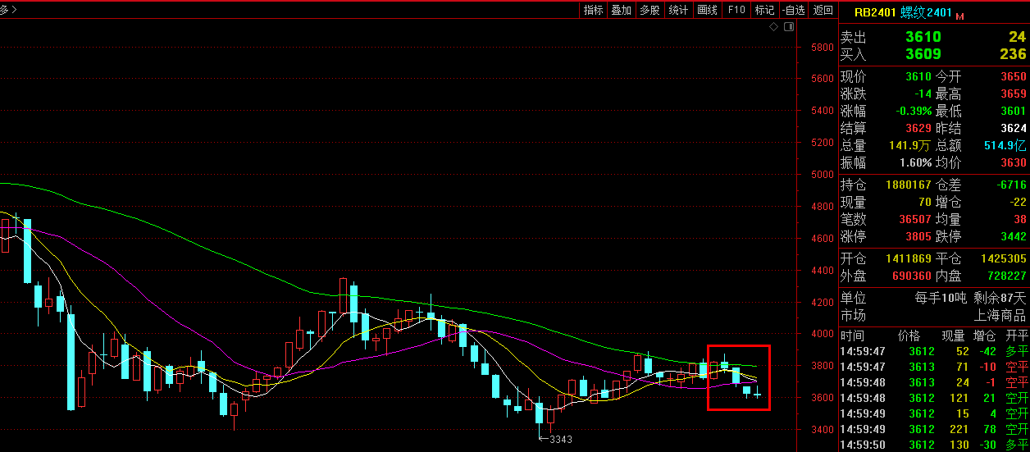Click the diamond icon above the price axis
This screenshot has height=452, width=1030.
coord(773,27)
